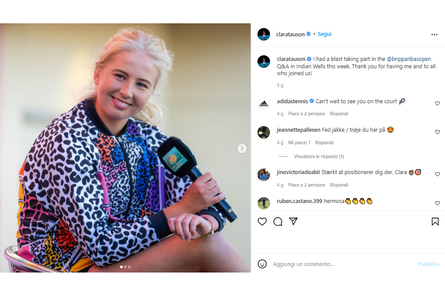This screenshot has width=445, height=298.
Task: Open the three-dot more options menu
Action: (x=434, y=35)
